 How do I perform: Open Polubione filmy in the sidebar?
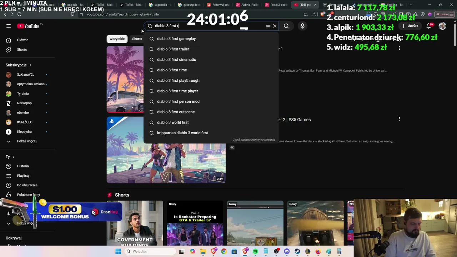pyautogui.click(x=28, y=195)
